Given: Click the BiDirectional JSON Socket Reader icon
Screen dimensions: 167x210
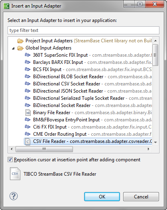Looking at the screenshot, I should click(x=28, y=91).
